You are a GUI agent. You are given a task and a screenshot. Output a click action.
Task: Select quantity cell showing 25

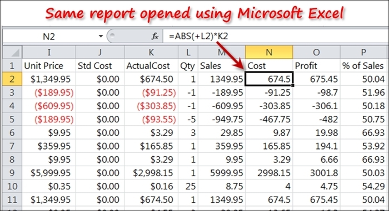click(188, 186)
